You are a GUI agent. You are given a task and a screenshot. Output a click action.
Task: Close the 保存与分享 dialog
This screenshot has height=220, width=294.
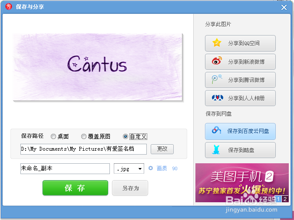tap(284, 7)
